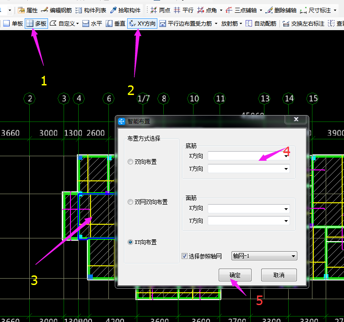Open the 轴网-1 reference grid dropdown
Image resolution: width=344 pixels, height=322 pixels.
(264, 256)
